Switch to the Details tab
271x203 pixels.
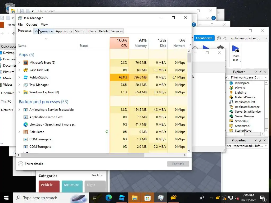[x=103, y=31]
